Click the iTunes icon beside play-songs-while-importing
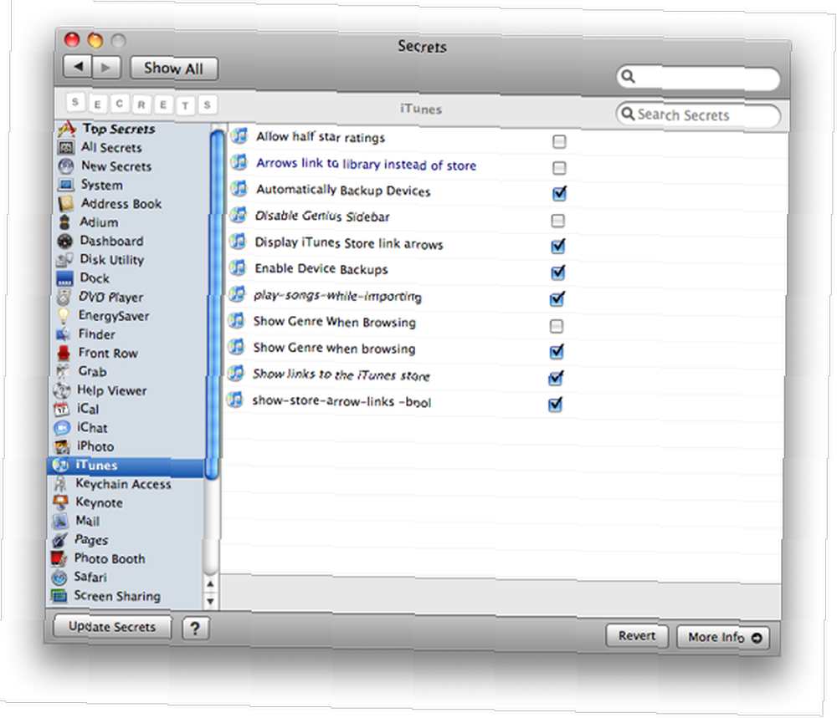This screenshot has height=718, width=837. click(238, 295)
